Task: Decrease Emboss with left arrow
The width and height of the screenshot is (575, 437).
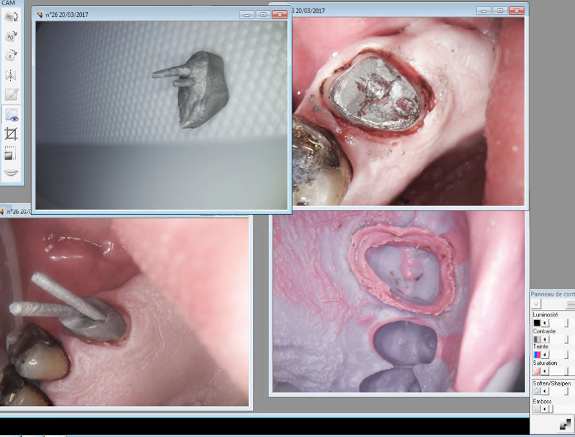Action: [545, 409]
